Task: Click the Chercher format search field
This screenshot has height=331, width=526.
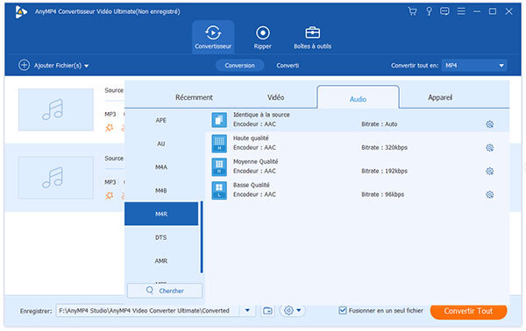Action: pos(165,291)
